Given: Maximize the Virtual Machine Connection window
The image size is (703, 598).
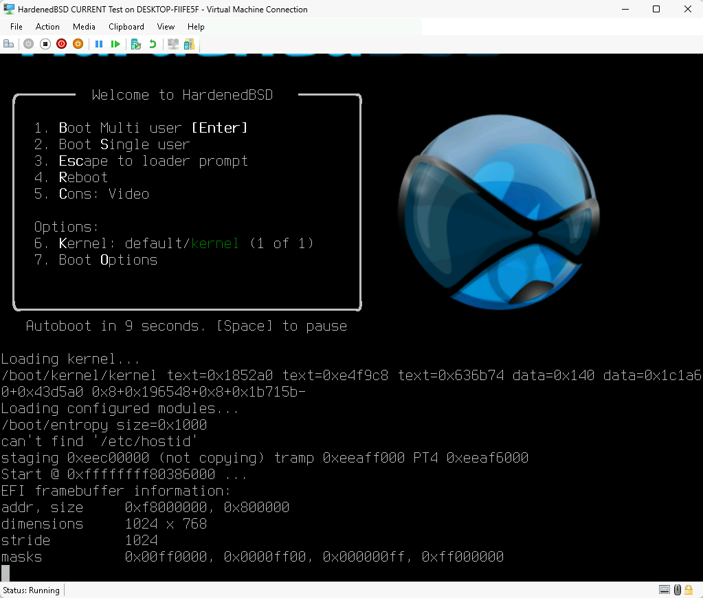Looking at the screenshot, I should [x=656, y=9].
